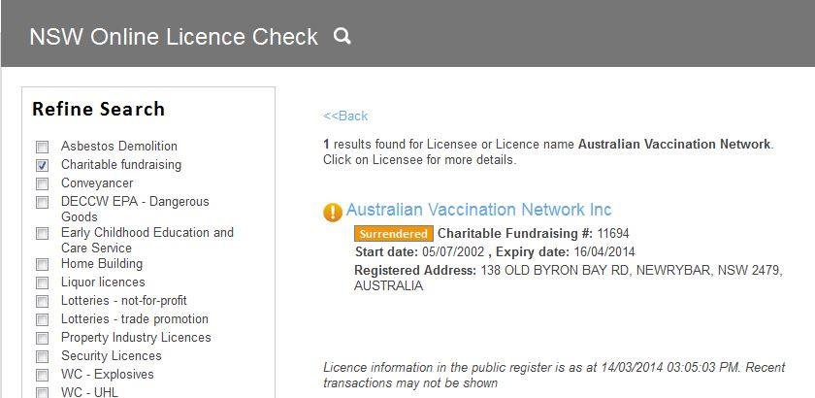
Task: Check the Security Licences box
Action: (42, 356)
